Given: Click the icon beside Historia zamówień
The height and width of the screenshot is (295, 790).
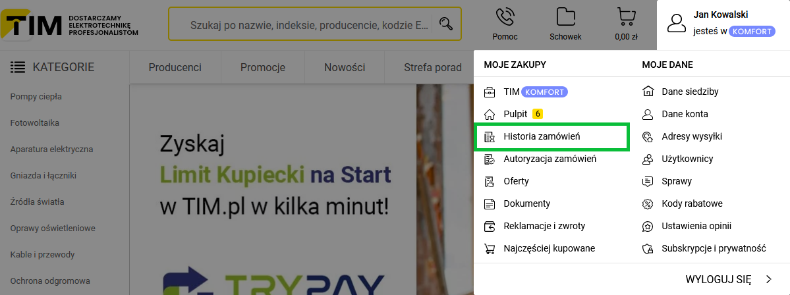Looking at the screenshot, I should pos(489,136).
